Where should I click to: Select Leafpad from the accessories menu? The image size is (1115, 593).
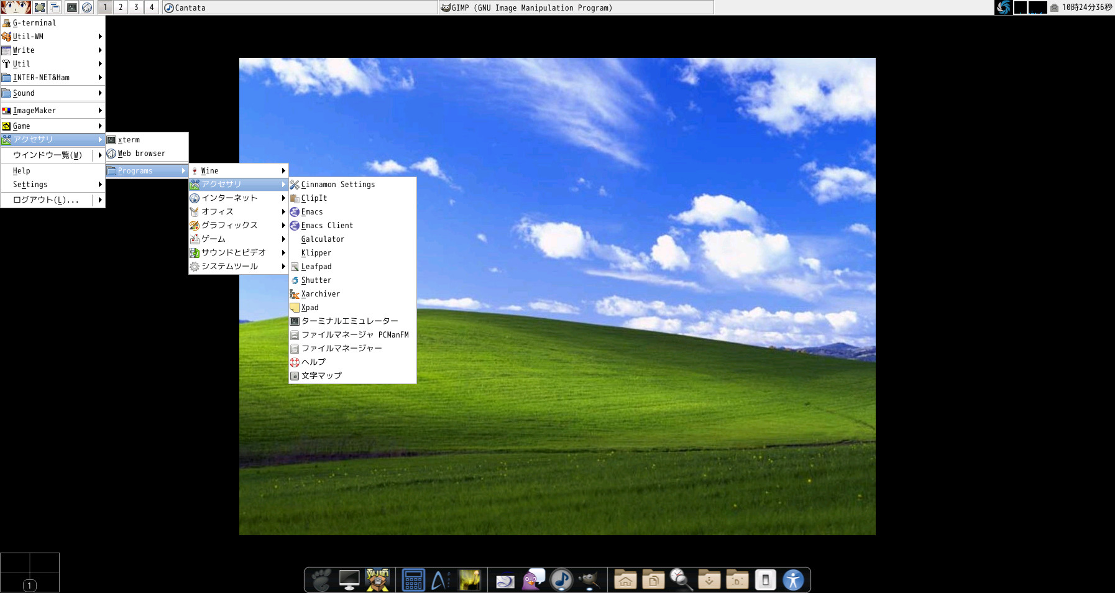[x=317, y=266]
